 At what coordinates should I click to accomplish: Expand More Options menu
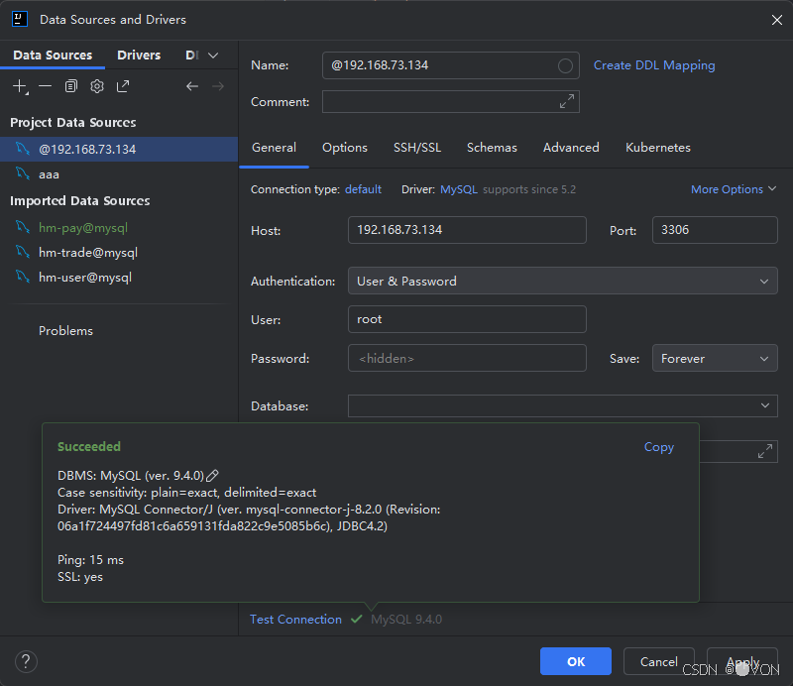click(x=734, y=189)
